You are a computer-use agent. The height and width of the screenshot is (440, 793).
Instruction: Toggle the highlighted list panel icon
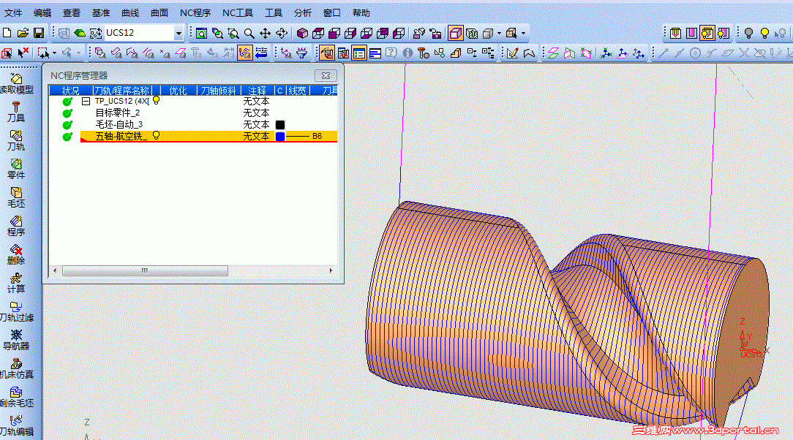point(359,53)
